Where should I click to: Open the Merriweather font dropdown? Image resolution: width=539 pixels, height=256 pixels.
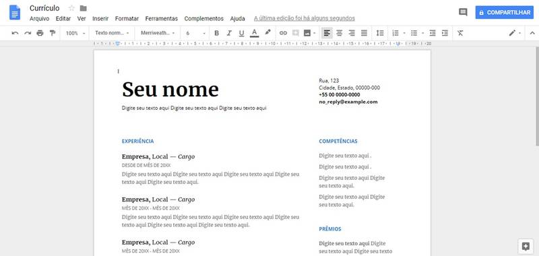pos(158,33)
